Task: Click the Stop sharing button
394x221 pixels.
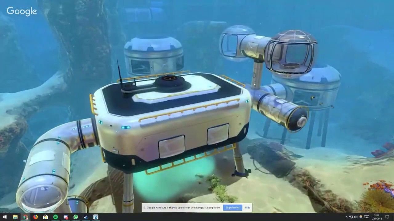Action: click(232, 207)
